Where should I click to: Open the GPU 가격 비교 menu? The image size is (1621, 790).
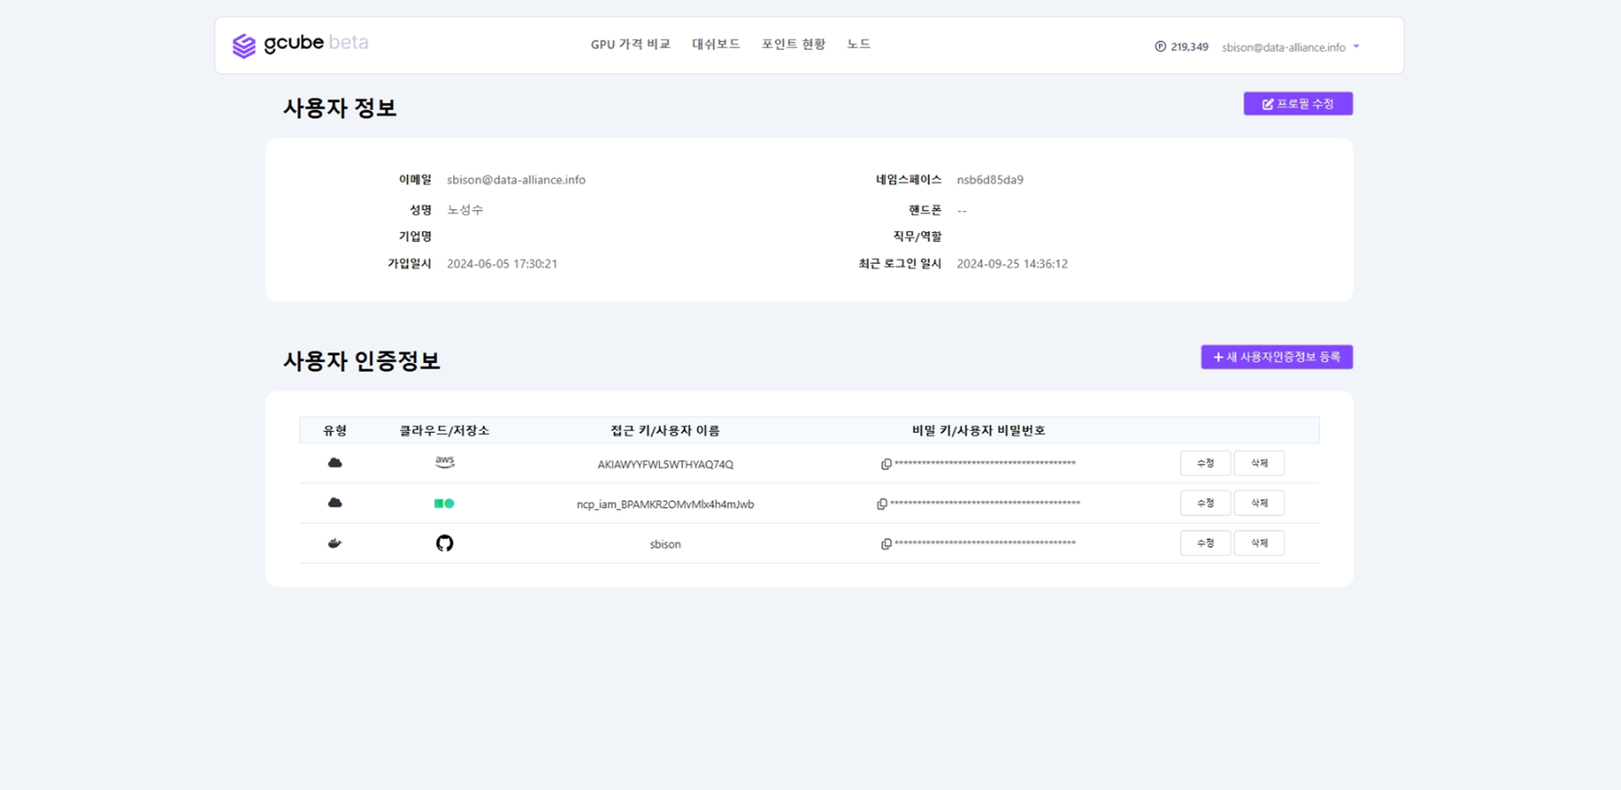(x=631, y=45)
